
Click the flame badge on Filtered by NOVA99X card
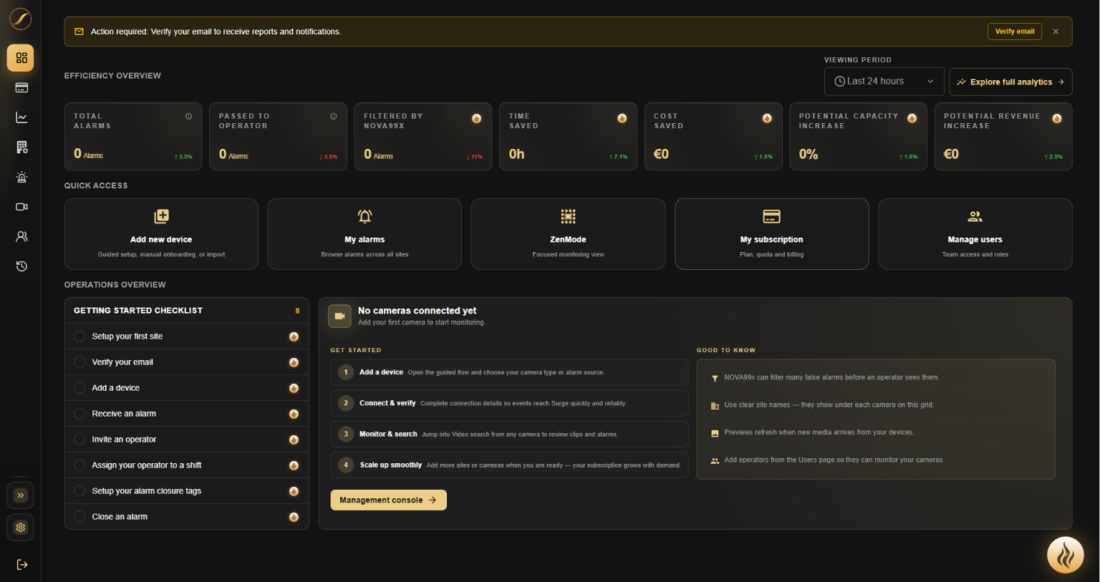(x=477, y=118)
